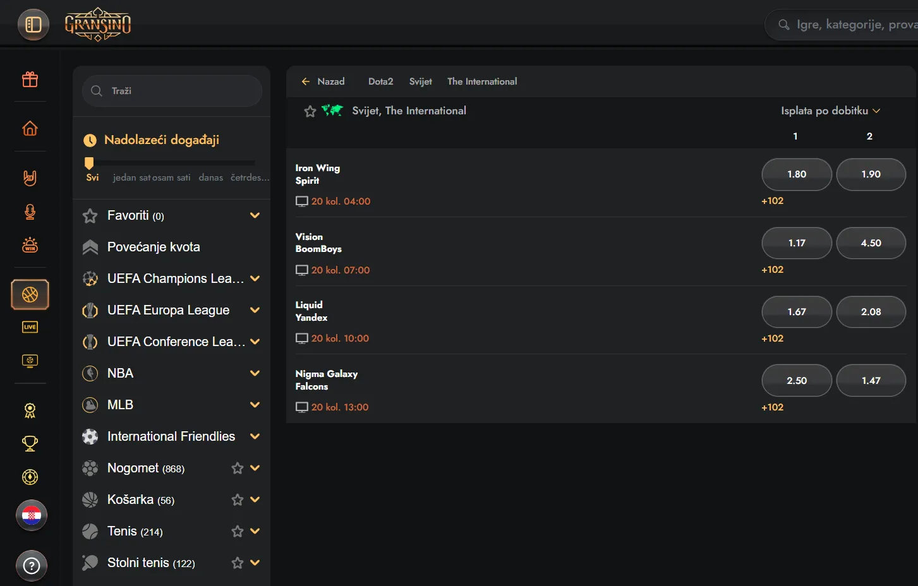Favorite the Svijet, The International league star
918x586 pixels.
point(310,112)
